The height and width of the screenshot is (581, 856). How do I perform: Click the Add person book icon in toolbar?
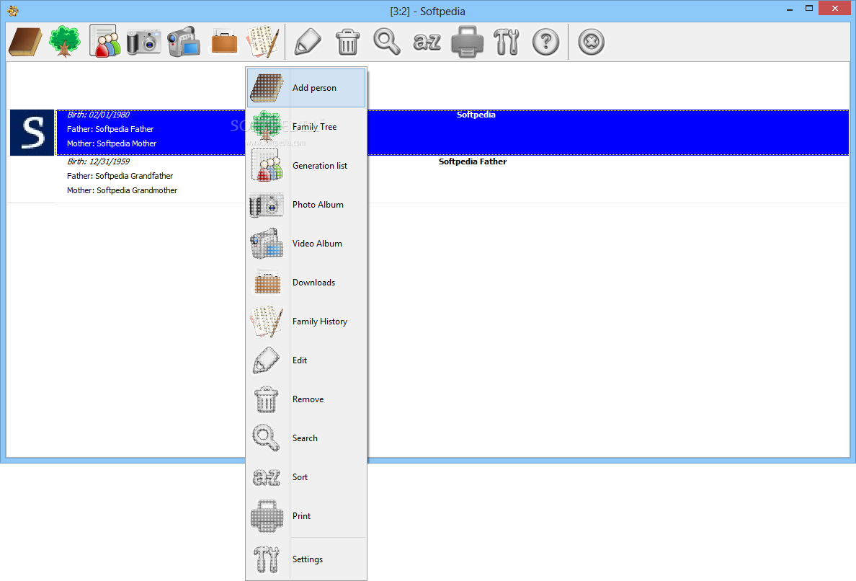[25, 42]
